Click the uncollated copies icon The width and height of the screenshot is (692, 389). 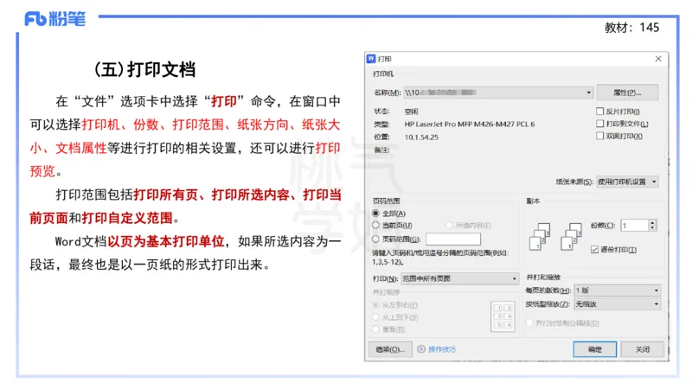[x=539, y=237]
